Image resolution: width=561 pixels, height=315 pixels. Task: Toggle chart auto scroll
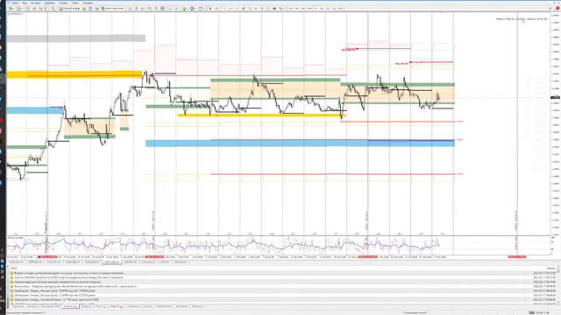tap(169, 8)
